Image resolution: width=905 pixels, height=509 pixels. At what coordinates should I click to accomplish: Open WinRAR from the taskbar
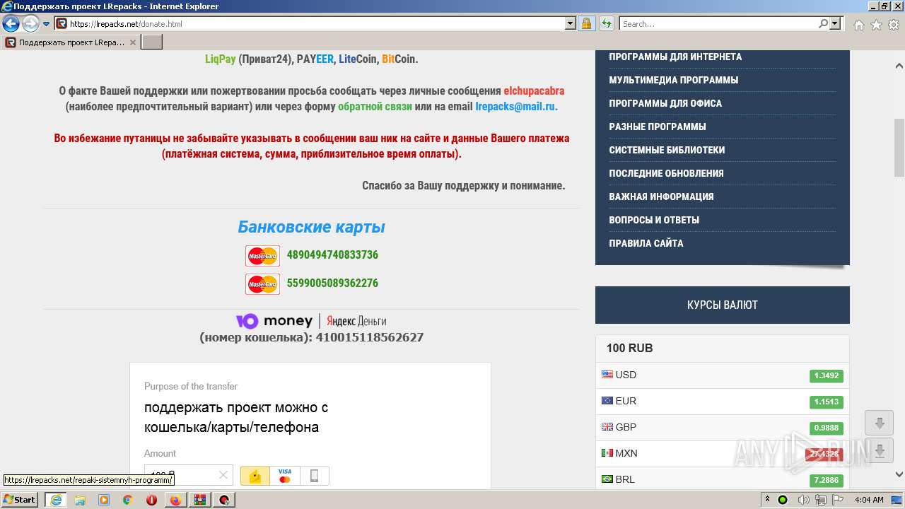tap(199, 500)
